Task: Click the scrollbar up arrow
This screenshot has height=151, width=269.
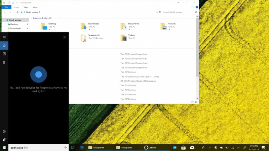Action: point(197,16)
